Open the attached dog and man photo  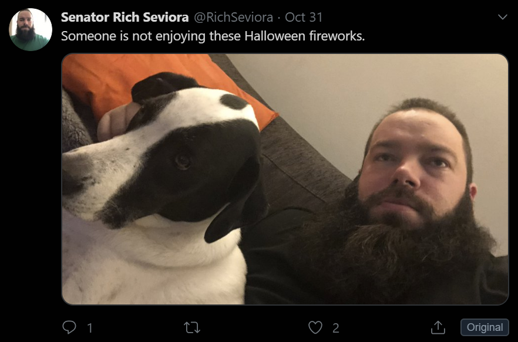285,179
